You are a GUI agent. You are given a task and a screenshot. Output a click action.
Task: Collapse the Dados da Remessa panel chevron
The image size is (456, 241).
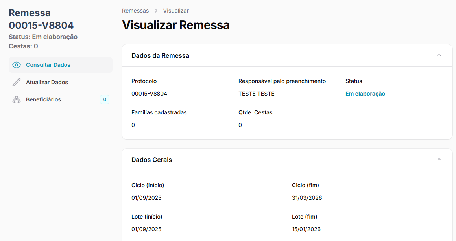439,55
